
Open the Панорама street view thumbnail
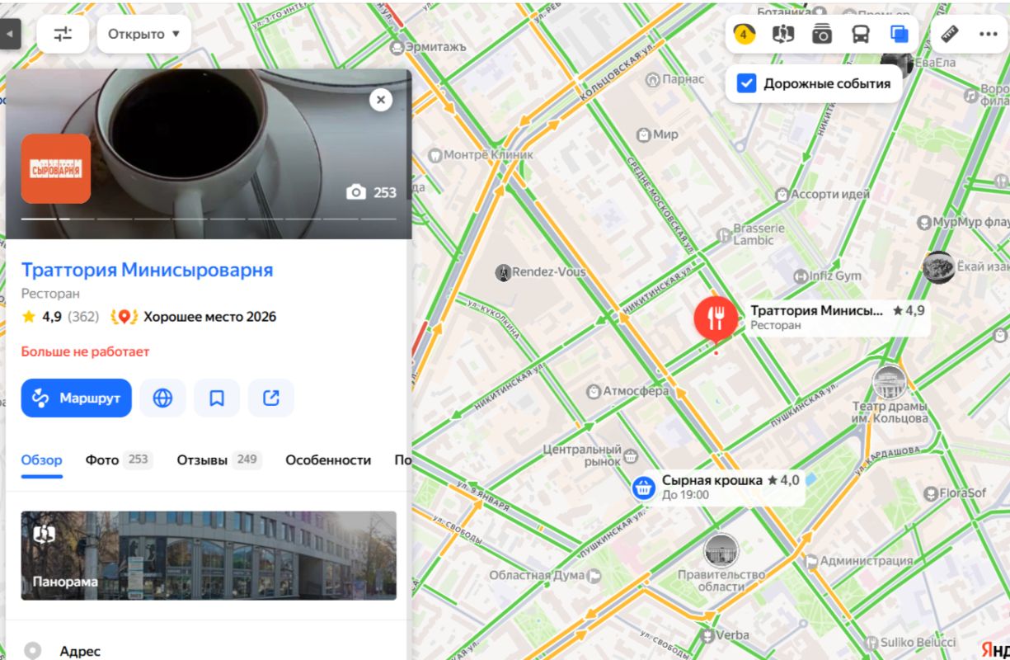[209, 555]
